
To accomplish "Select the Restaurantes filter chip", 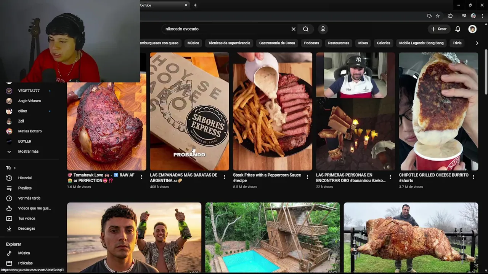I will click(x=339, y=43).
